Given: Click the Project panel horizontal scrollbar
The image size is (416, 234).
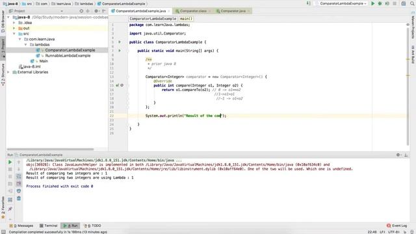Looking at the screenshot, I should click(50, 149).
